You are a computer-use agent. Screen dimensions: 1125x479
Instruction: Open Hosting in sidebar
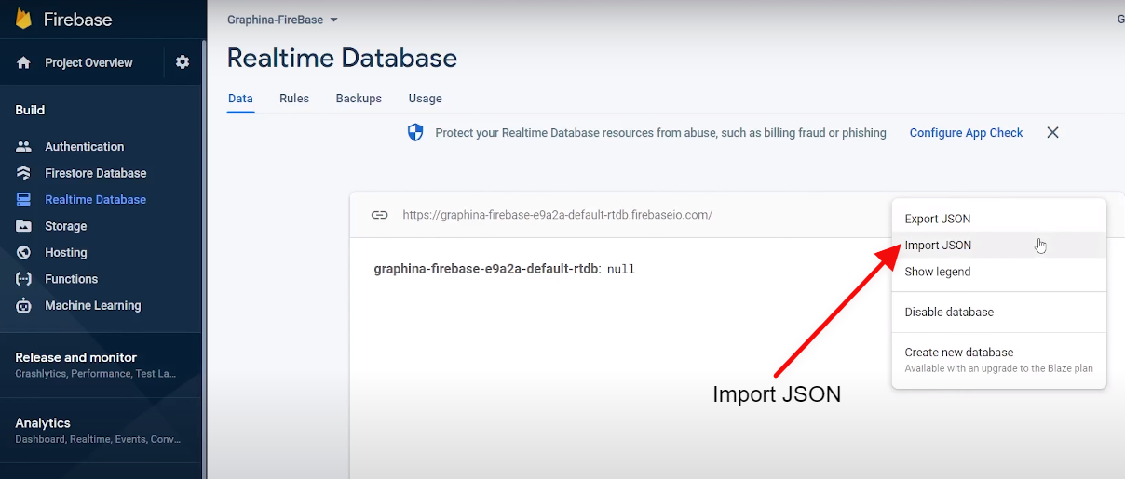point(65,253)
